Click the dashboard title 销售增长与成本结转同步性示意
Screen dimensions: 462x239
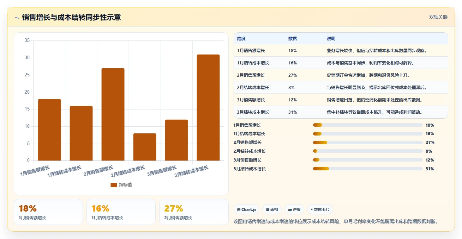71,17
